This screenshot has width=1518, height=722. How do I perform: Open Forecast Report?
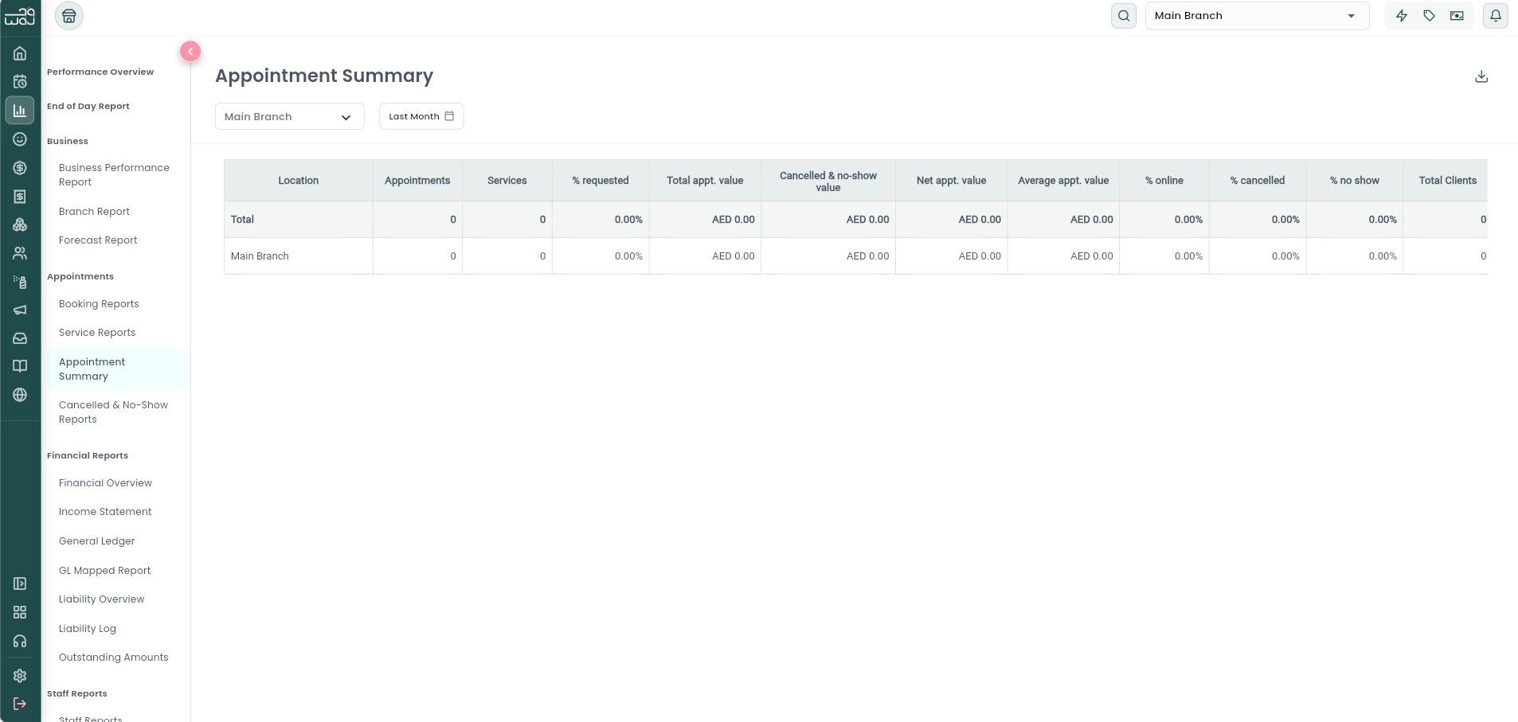98,240
